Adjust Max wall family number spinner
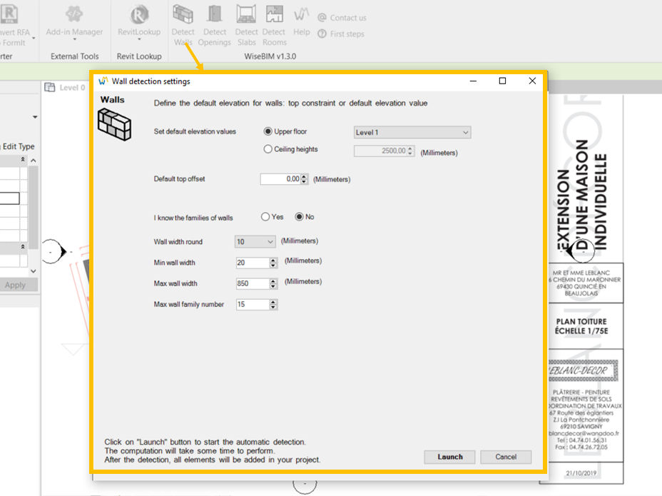Viewport: 662px width, 496px height. click(x=273, y=304)
